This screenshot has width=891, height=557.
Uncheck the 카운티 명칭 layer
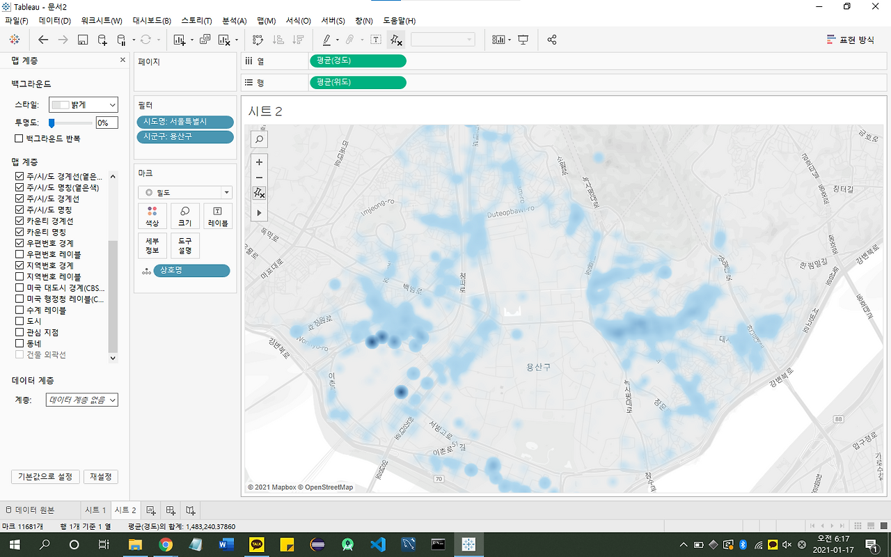click(19, 232)
